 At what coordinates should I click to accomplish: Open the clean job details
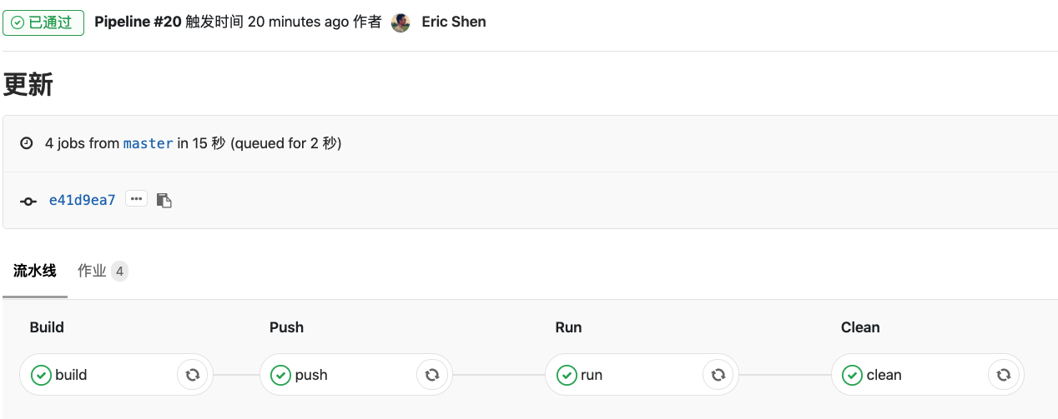click(x=884, y=375)
